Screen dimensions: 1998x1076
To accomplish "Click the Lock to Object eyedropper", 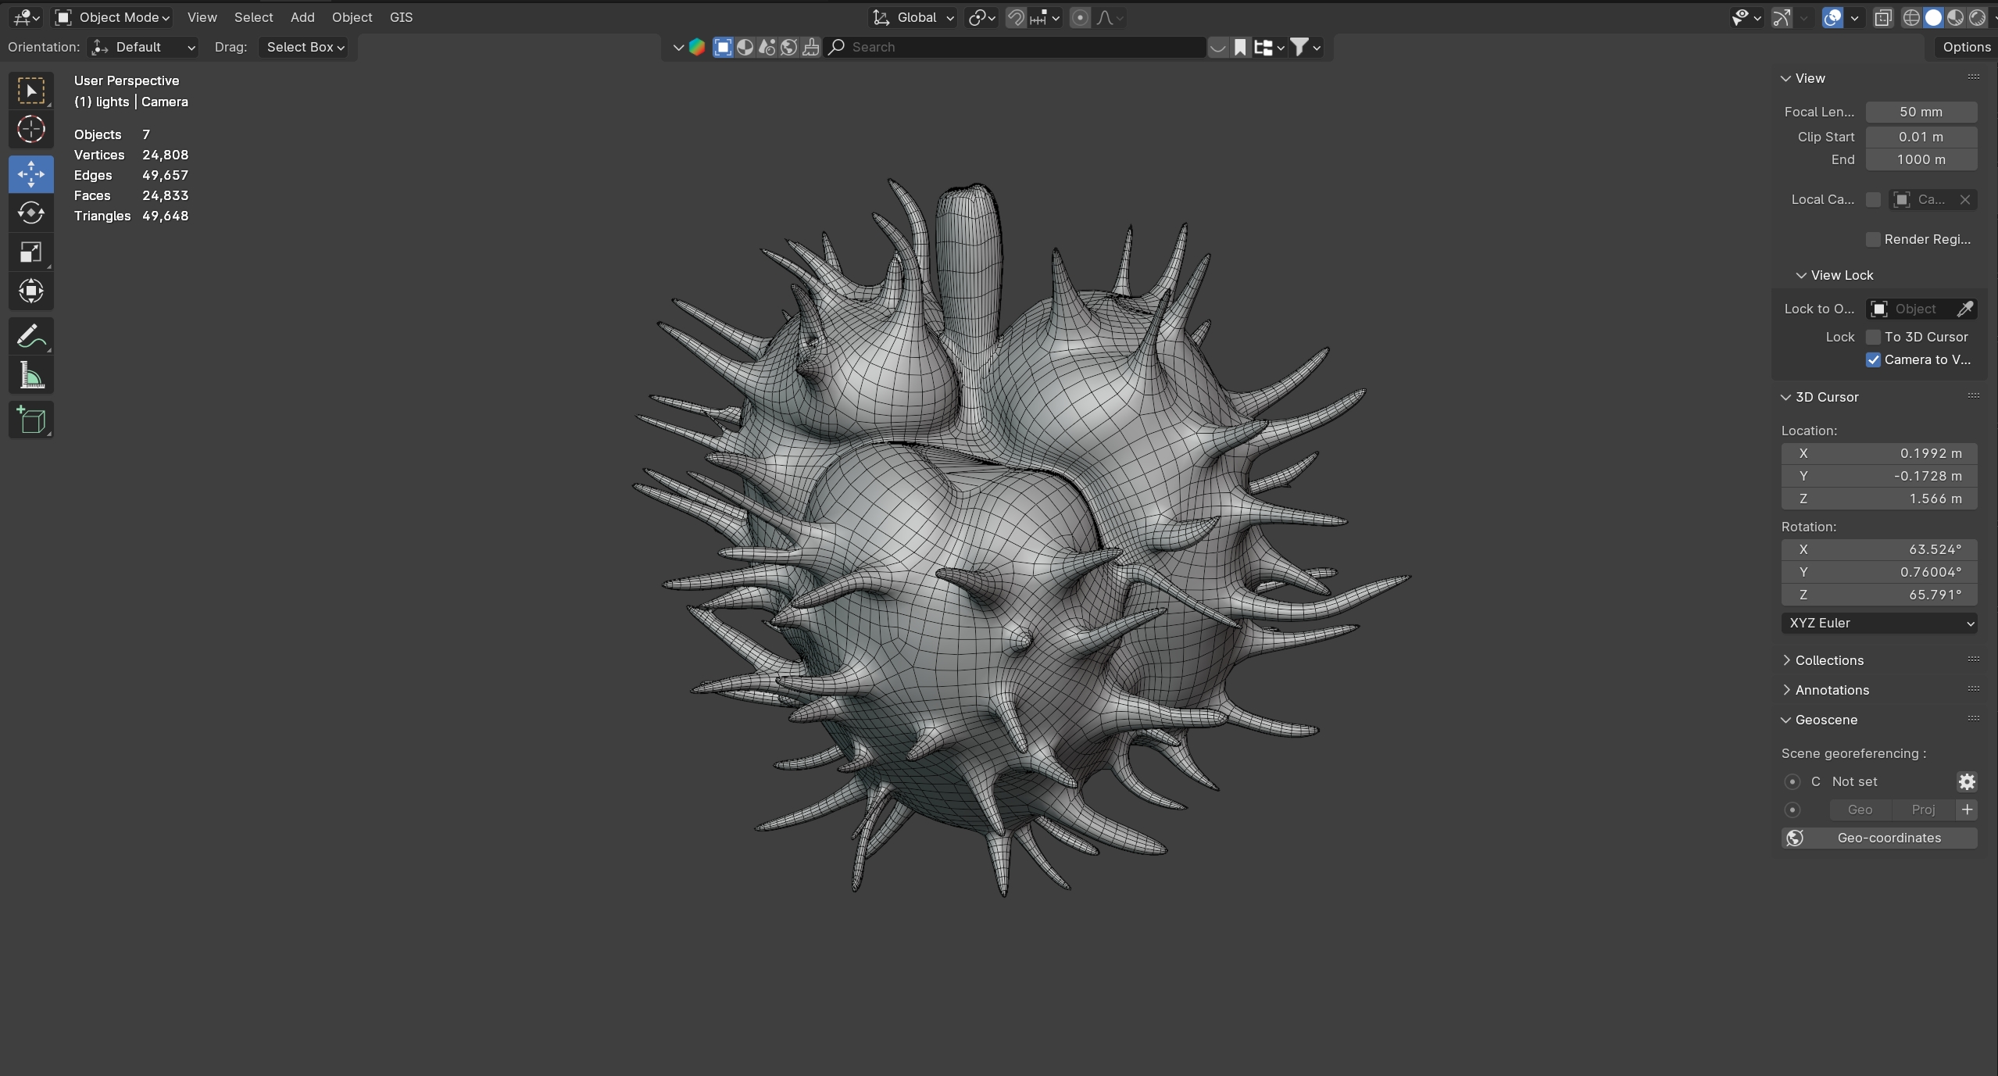I will point(1964,309).
